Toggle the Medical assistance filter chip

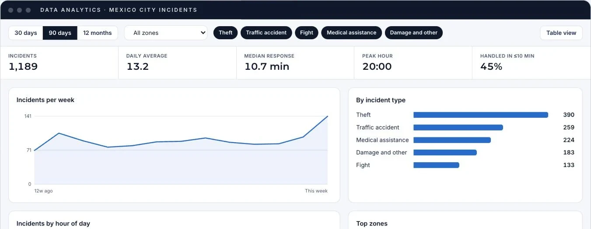click(x=352, y=33)
